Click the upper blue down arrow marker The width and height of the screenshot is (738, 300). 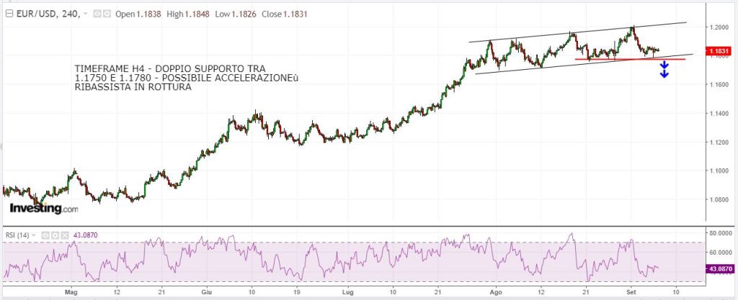tap(664, 65)
